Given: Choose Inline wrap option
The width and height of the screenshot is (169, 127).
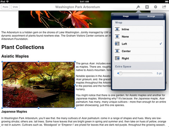Looking at the screenshot, I should pyautogui.click(x=138, y=29).
